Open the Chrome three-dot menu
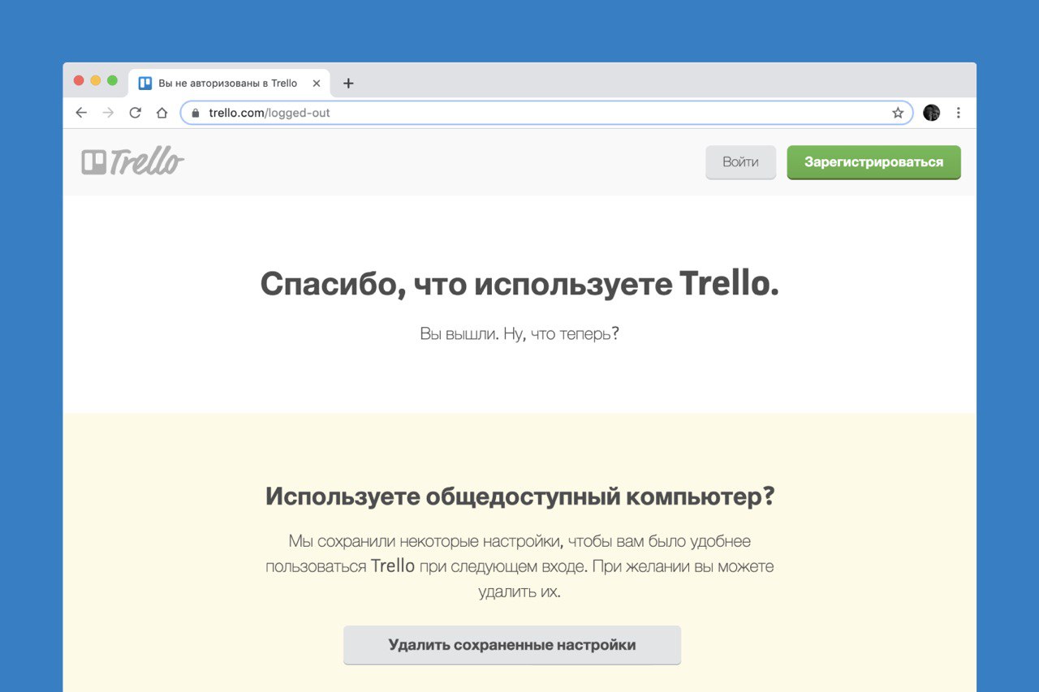Screen dimensions: 1039x692 pyautogui.click(x=959, y=113)
